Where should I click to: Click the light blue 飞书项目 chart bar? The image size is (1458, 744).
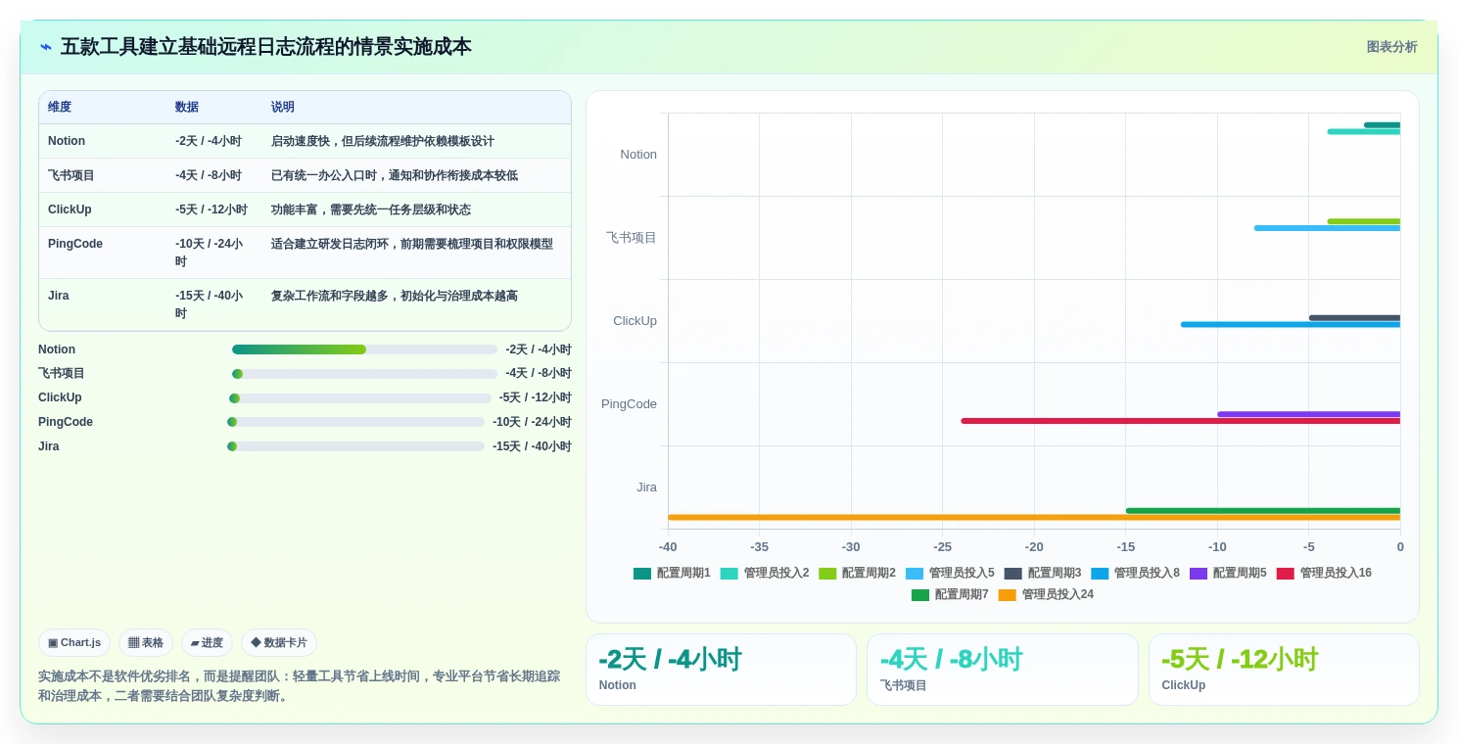[x=1327, y=228]
